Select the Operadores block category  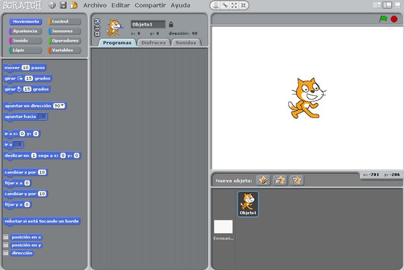[65, 40]
